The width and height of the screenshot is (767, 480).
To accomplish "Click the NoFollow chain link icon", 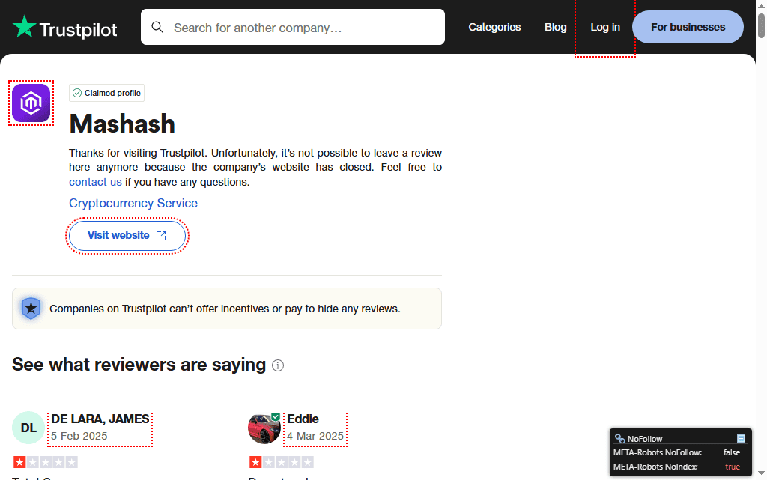I will click(619, 439).
